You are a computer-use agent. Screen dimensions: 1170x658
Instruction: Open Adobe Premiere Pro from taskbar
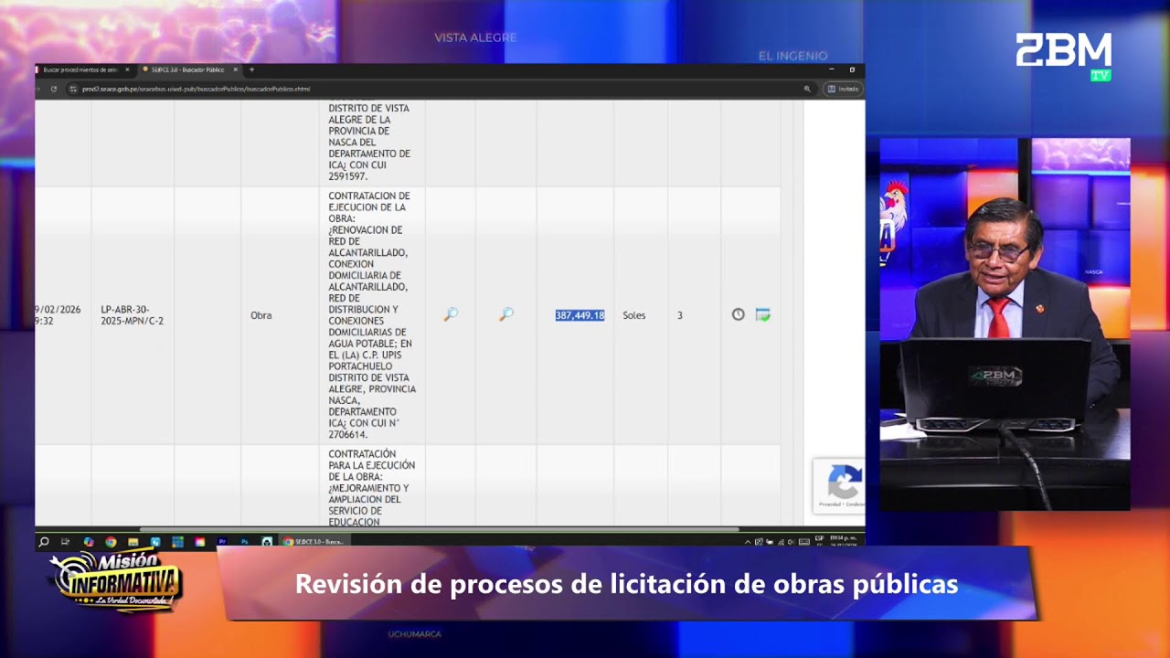pyautogui.click(x=222, y=542)
